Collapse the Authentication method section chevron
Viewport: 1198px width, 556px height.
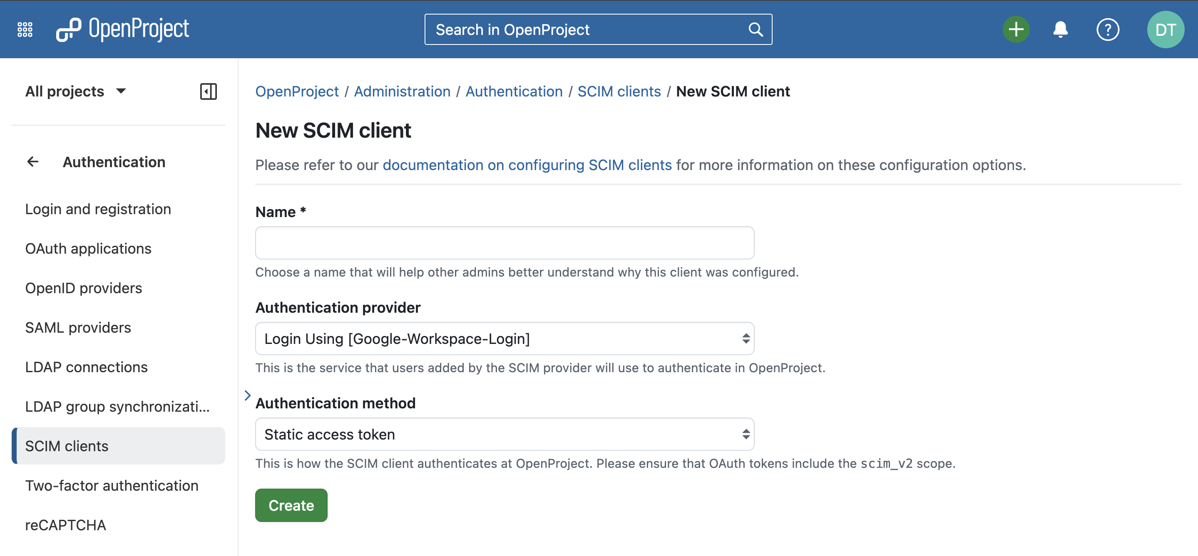(x=247, y=396)
